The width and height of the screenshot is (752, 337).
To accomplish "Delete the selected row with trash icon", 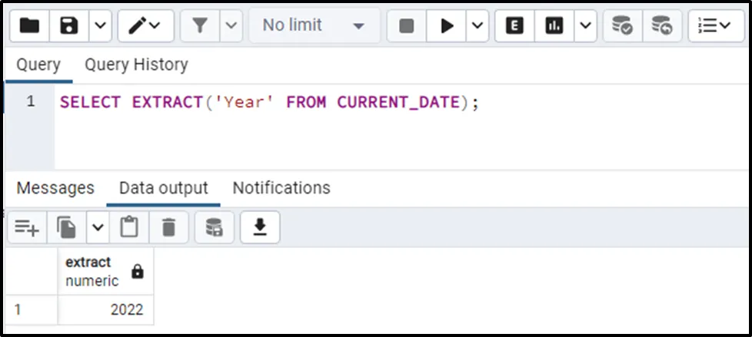I will tap(168, 227).
